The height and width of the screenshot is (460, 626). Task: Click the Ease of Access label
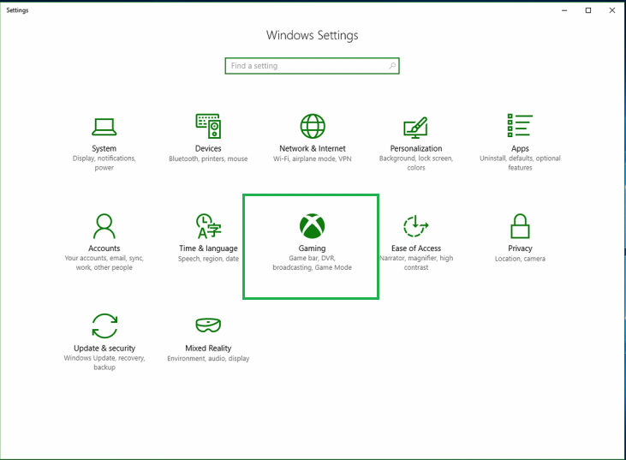point(416,248)
